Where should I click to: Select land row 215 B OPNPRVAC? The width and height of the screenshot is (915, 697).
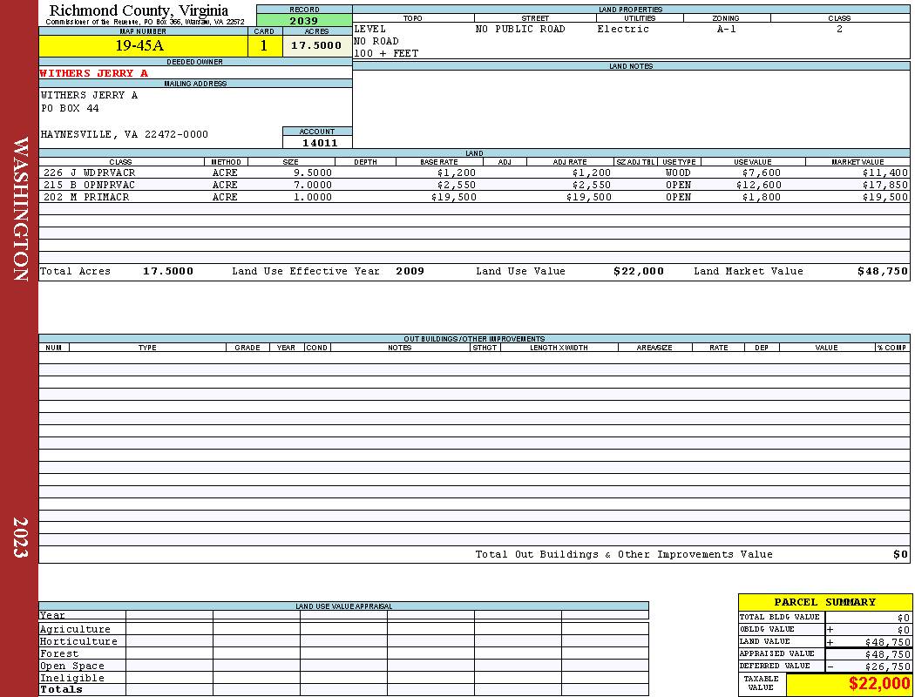point(474,186)
